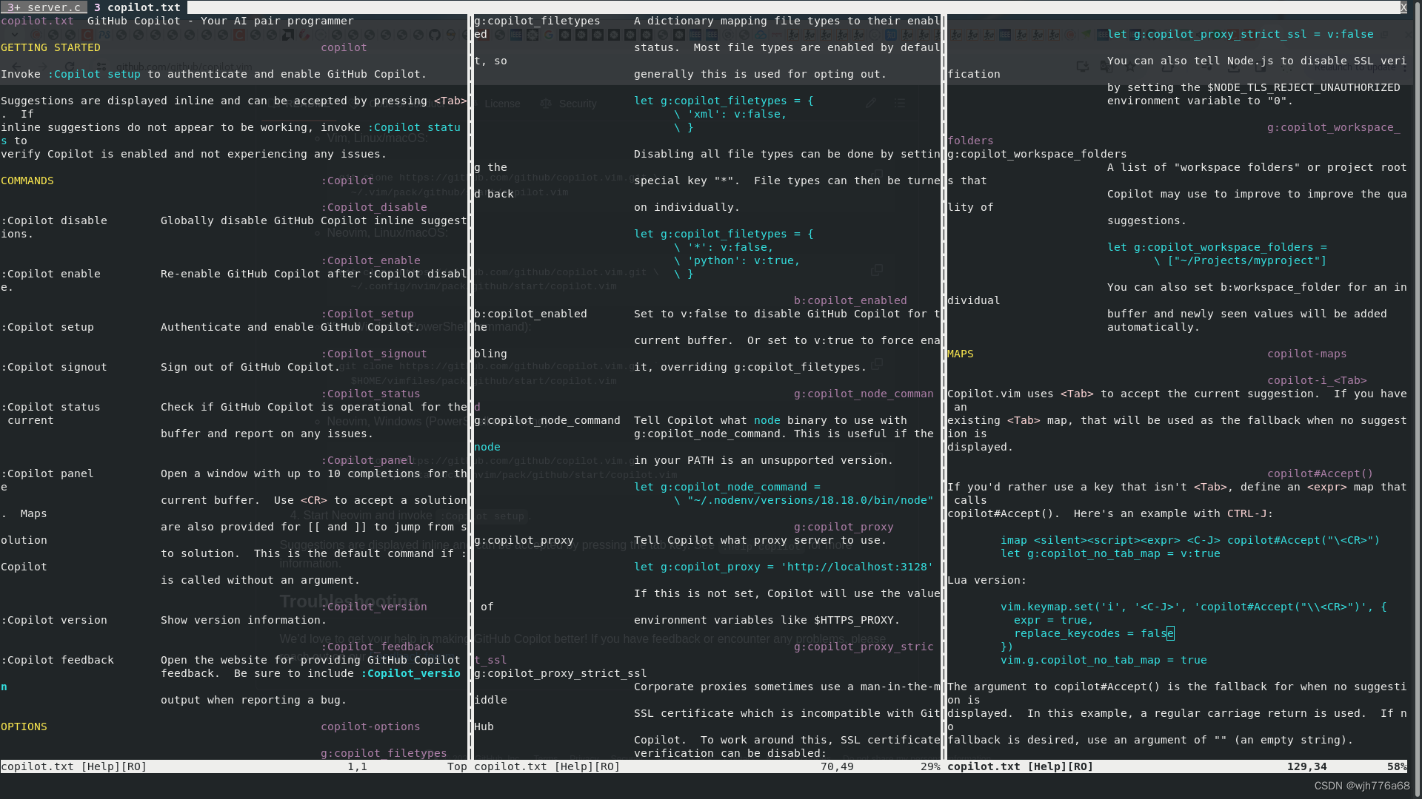Place cursor on ':Copilot feedback' command entry
The image size is (1422, 799).
click(x=57, y=660)
